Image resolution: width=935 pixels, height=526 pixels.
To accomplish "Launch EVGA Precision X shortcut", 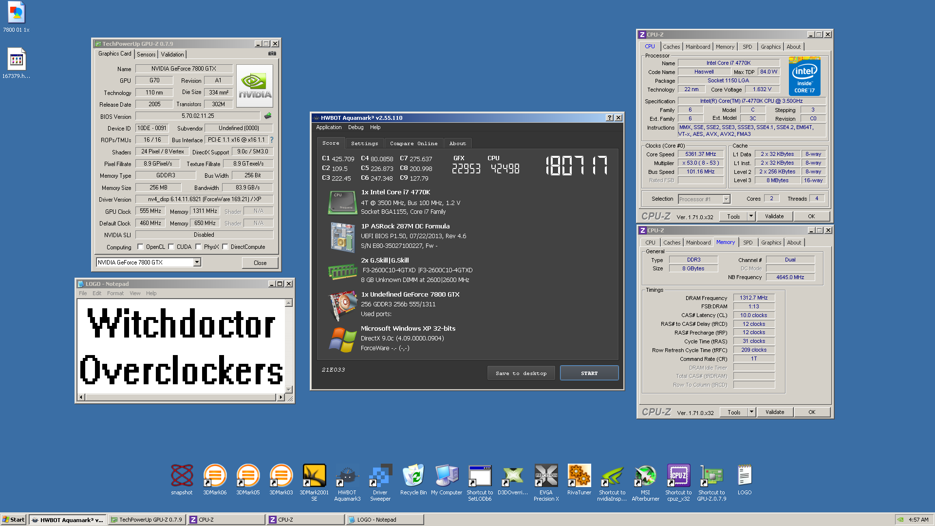I will [x=546, y=482].
